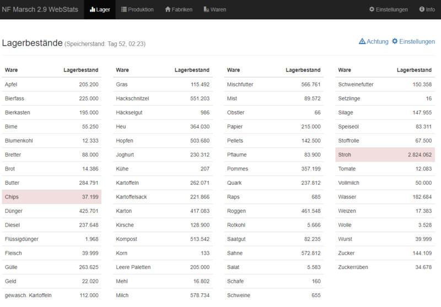441x307 pixels.
Task: Select the highlighted Stroh row
Action: [x=385, y=155]
